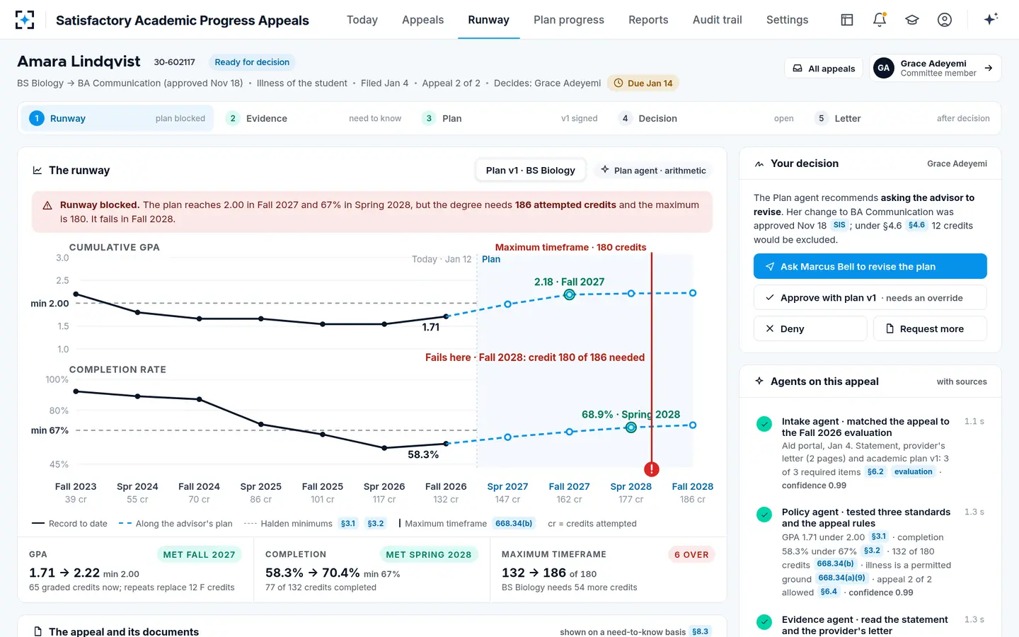Image resolution: width=1019 pixels, height=637 pixels.
Task: Go to step 5 Letter
Action: click(902, 118)
